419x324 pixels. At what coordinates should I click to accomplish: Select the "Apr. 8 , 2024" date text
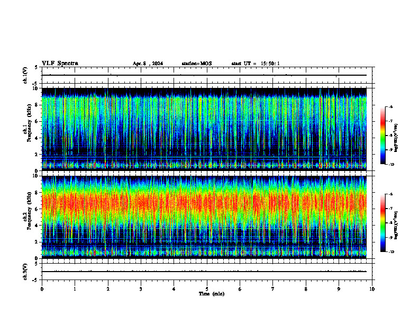(x=148, y=64)
